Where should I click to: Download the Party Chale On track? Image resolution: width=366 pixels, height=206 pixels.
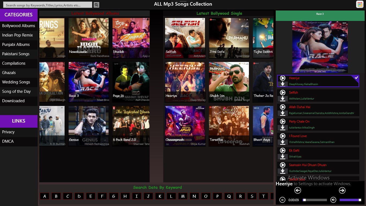click(282, 127)
